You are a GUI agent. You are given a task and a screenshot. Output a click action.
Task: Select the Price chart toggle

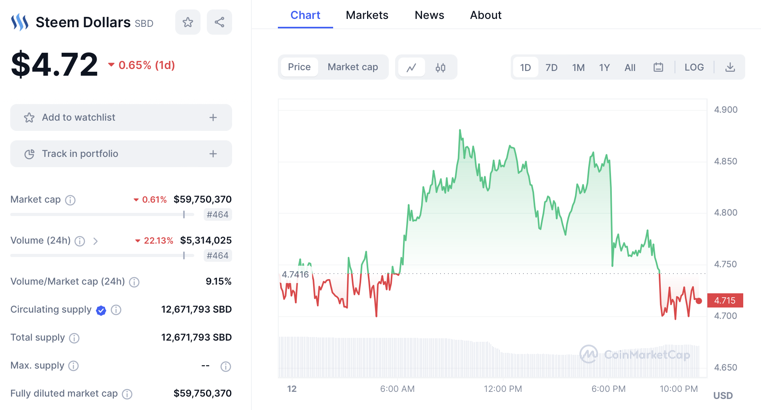pyautogui.click(x=299, y=67)
